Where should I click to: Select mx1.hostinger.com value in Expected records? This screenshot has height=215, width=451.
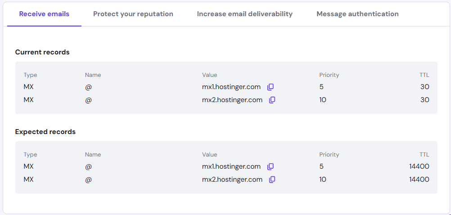tap(231, 166)
